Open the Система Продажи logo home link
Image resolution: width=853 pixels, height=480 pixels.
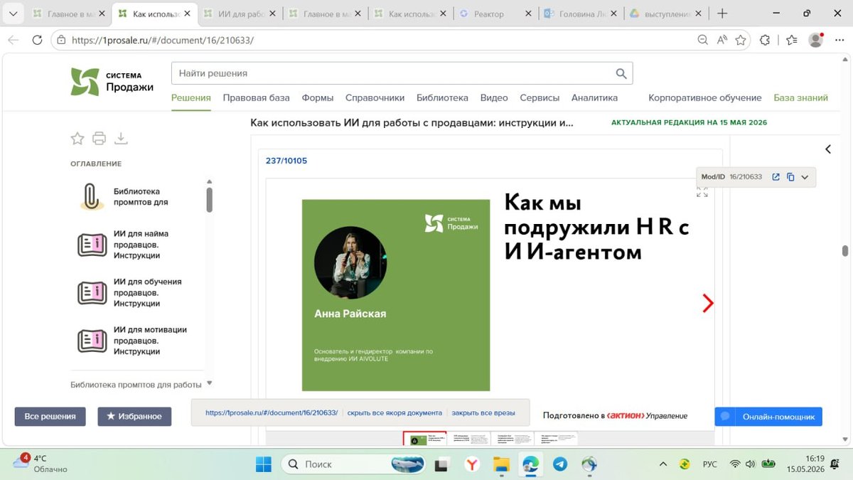[112, 82]
